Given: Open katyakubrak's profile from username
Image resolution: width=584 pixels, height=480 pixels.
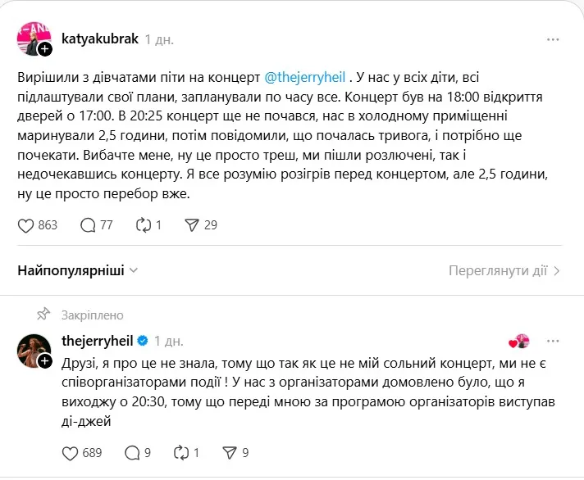Looking at the screenshot, I should [99, 38].
